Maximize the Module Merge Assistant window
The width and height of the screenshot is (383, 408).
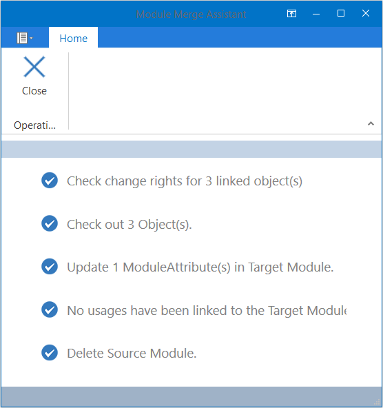point(341,13)
